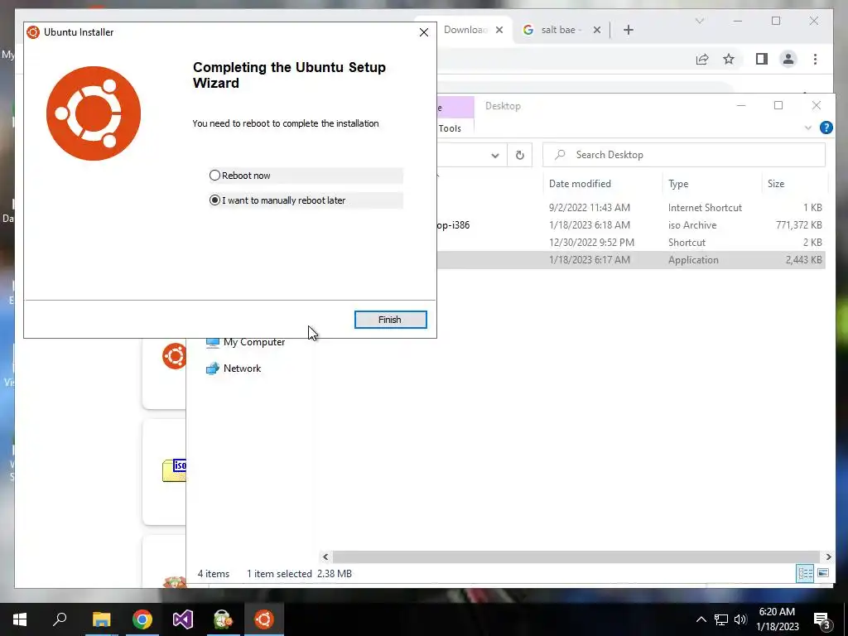Open the notification center
Image resolution: width=848 pixels, height=636 pixels.
[822, 620]
